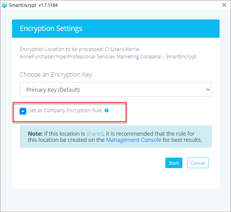Click the Encryption Settings header banner
231x212 pixels.
pyautogui.click(x=115, y=28)
